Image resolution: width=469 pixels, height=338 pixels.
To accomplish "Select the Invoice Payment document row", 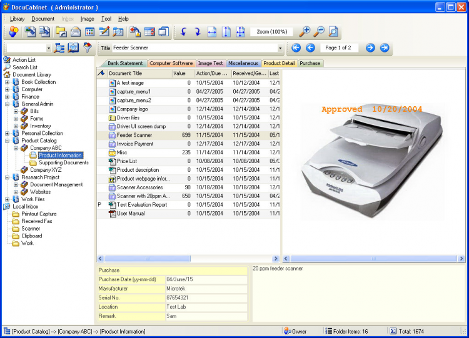I will [x=188, y=144].
